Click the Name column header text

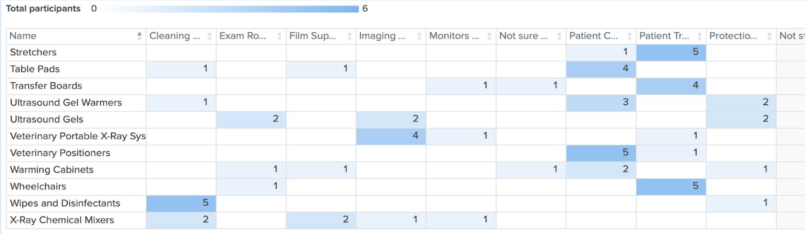point(23,36)
